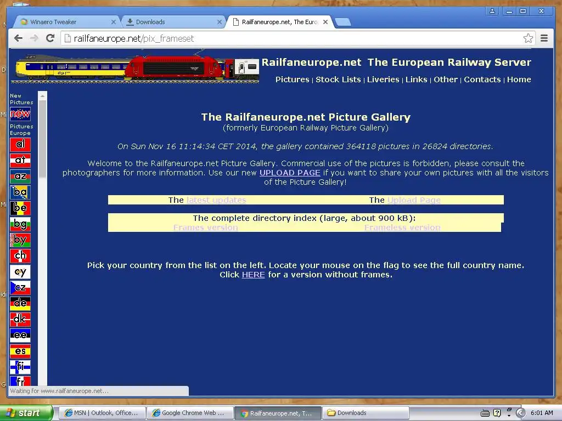Select the 'cy' Cyprus flag icon
562x421 pixels.
(20, 272)
